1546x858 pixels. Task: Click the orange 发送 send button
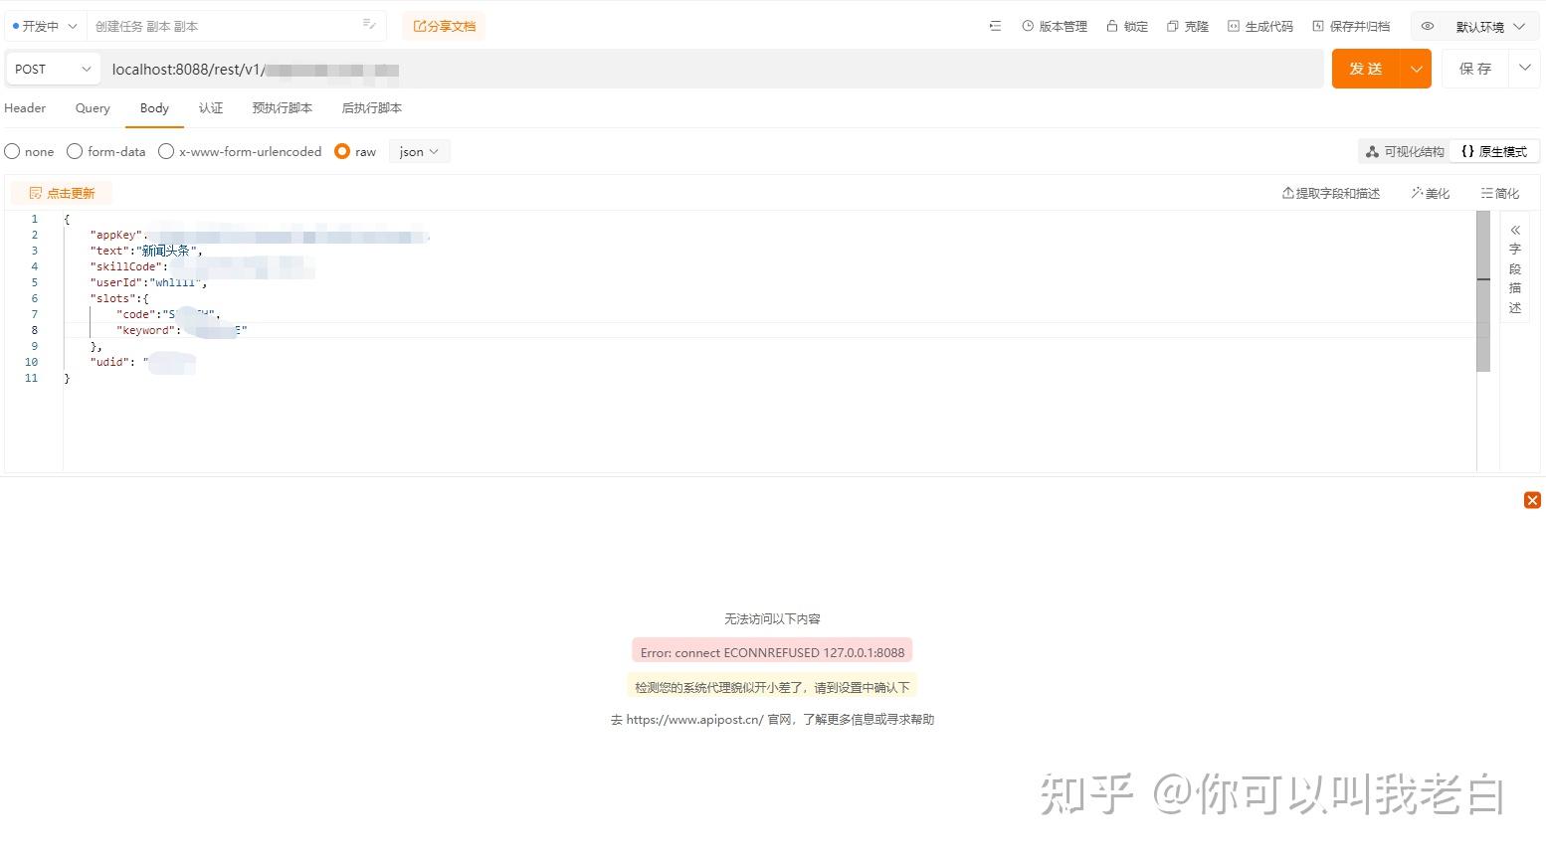pyautogui.click(x=1366, y=69)
